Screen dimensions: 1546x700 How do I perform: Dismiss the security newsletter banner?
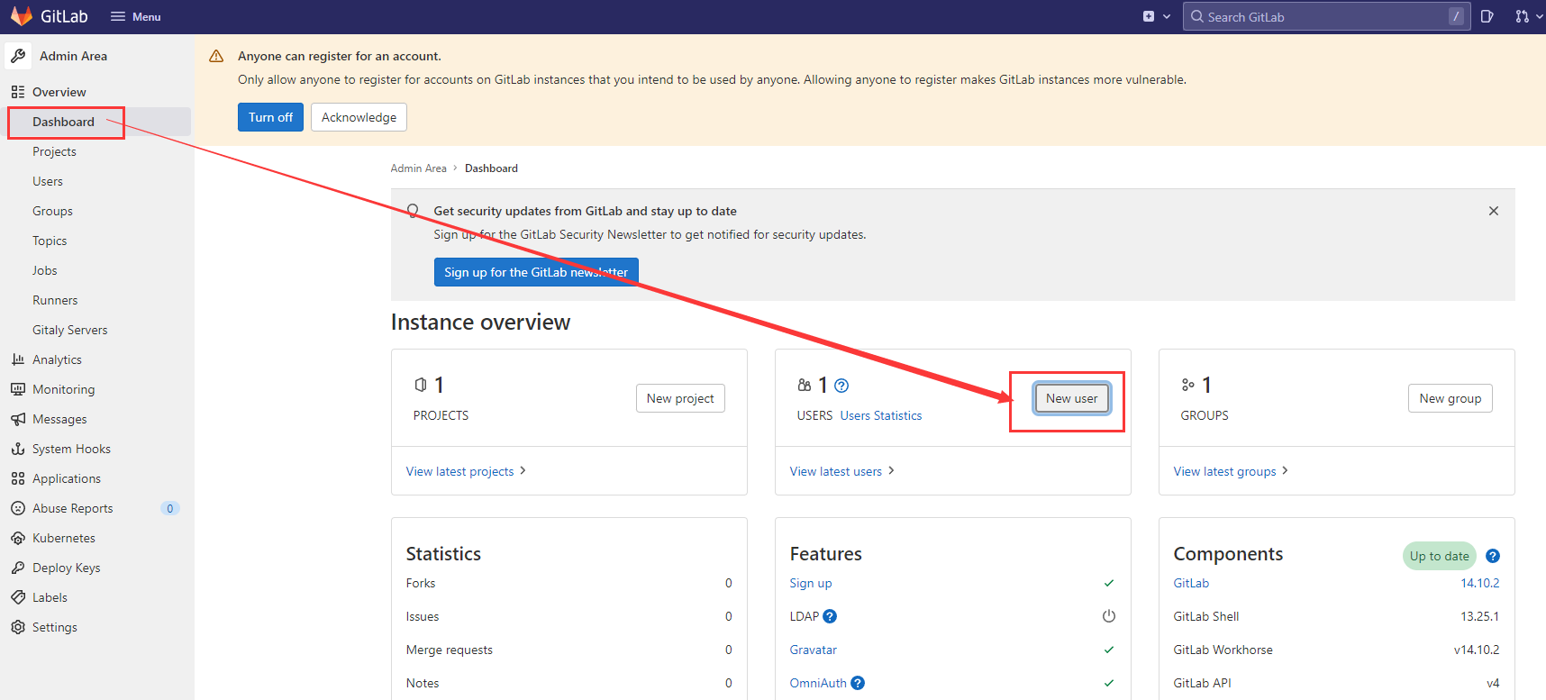pyautogui.click(x=1493, y=211)
